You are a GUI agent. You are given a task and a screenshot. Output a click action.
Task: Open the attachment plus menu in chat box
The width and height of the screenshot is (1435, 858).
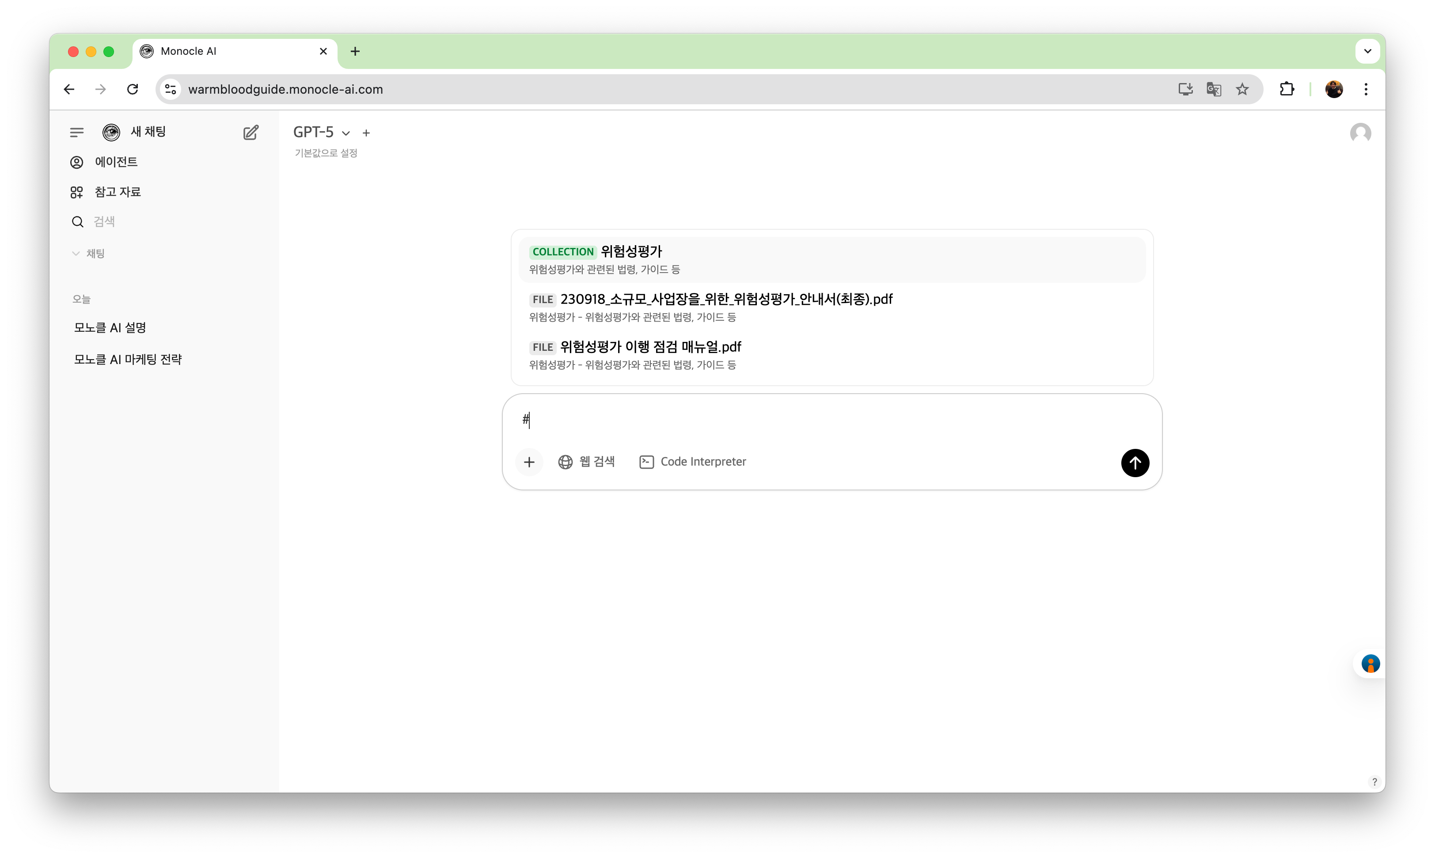(x=528, y=462)
